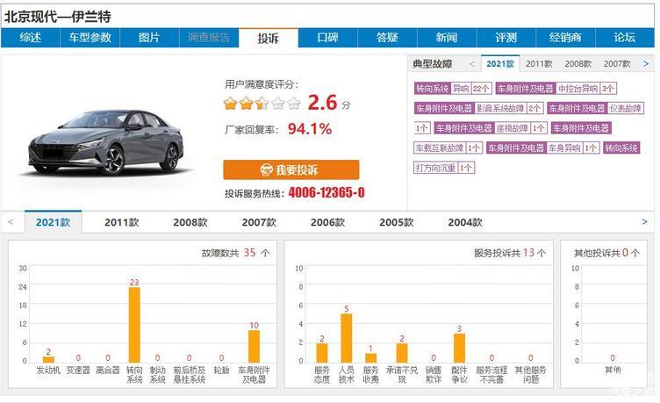The width and height of the screenshot is (660, 403).
Task: Open the 口碑 tab
Action: 327,38
